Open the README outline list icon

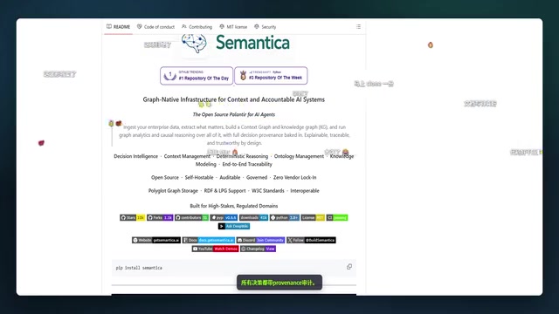pos(358,27)
